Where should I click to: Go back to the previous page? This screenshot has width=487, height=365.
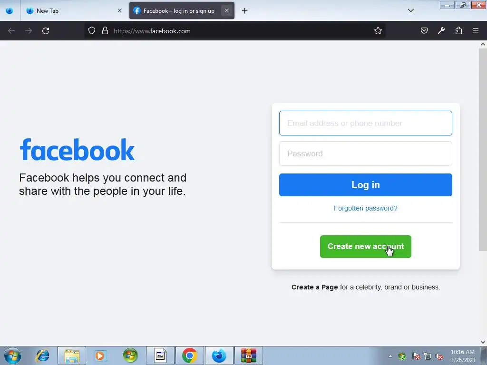pyautogui.click(x=11, y=31)
